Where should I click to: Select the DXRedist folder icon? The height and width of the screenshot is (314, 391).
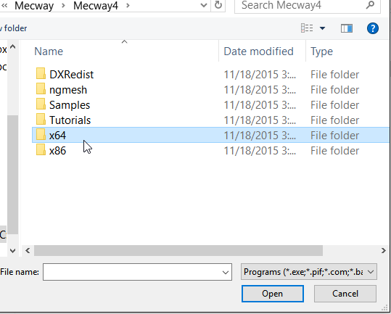(41, 74)
